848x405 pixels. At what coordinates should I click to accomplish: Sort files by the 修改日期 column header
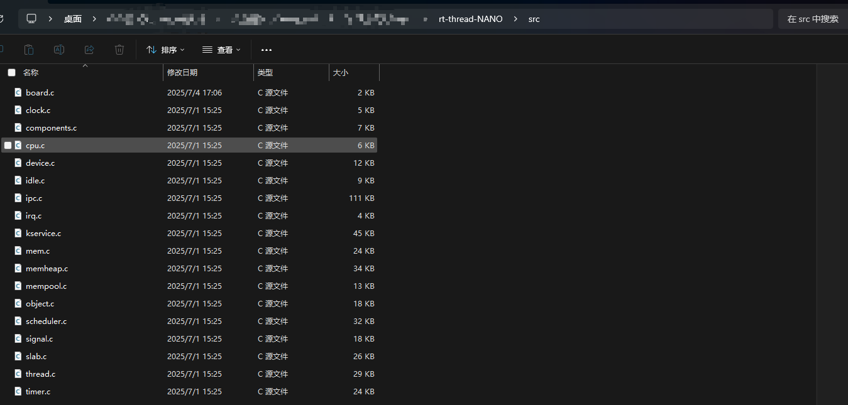[x=181, y=72]
